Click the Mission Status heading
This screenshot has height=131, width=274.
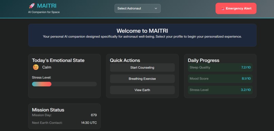pos(48,110)
